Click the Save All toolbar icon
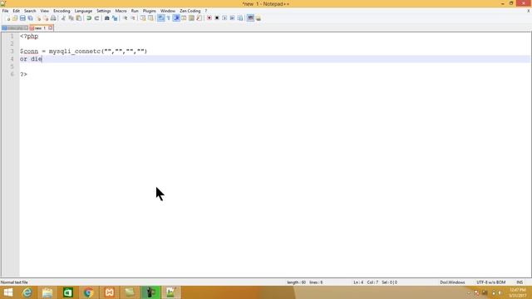This screenshot has width=532, height=299. 30,18
